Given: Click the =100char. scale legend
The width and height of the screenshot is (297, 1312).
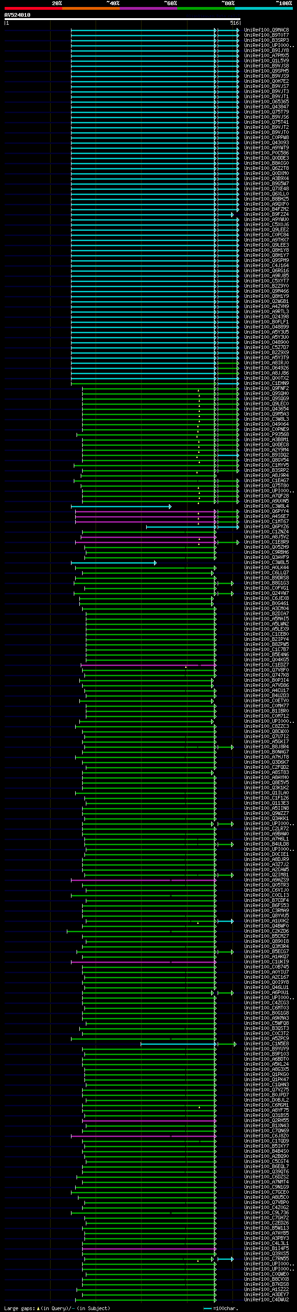Looking at the screenshot, I should coord(221,1308).
